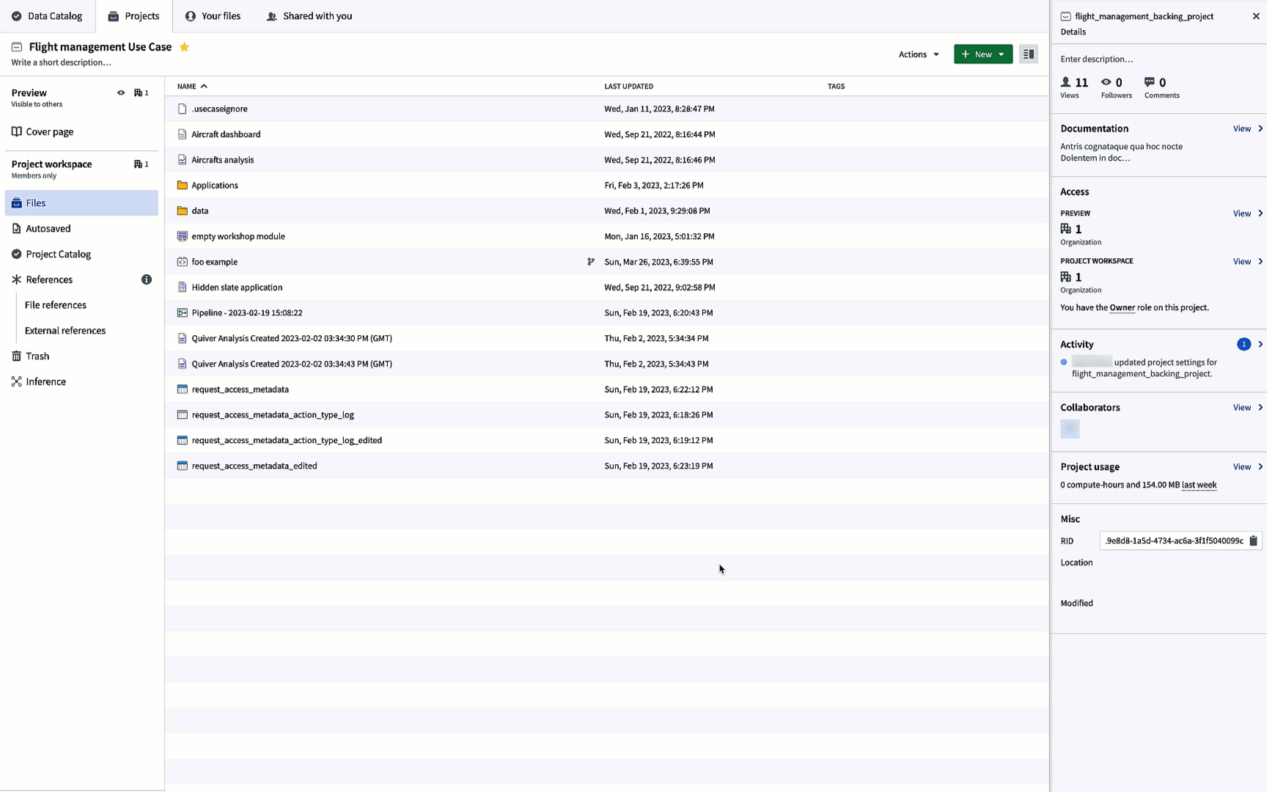This screenshot has height=792, width=1267.
Task: Click the Views count icon
Action: [1065, 82]
